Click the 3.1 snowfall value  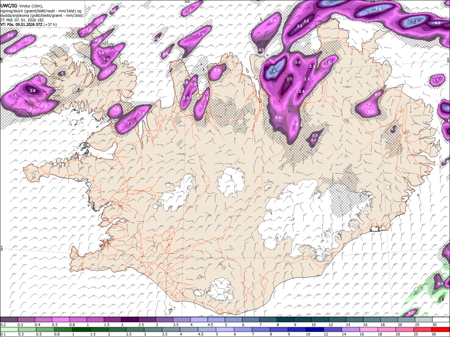(x=289, y=79)
